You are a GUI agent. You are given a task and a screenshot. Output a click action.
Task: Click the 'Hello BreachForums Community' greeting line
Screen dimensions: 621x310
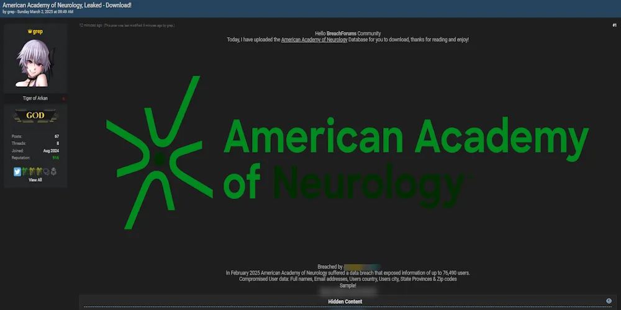(x=348, y=33)
